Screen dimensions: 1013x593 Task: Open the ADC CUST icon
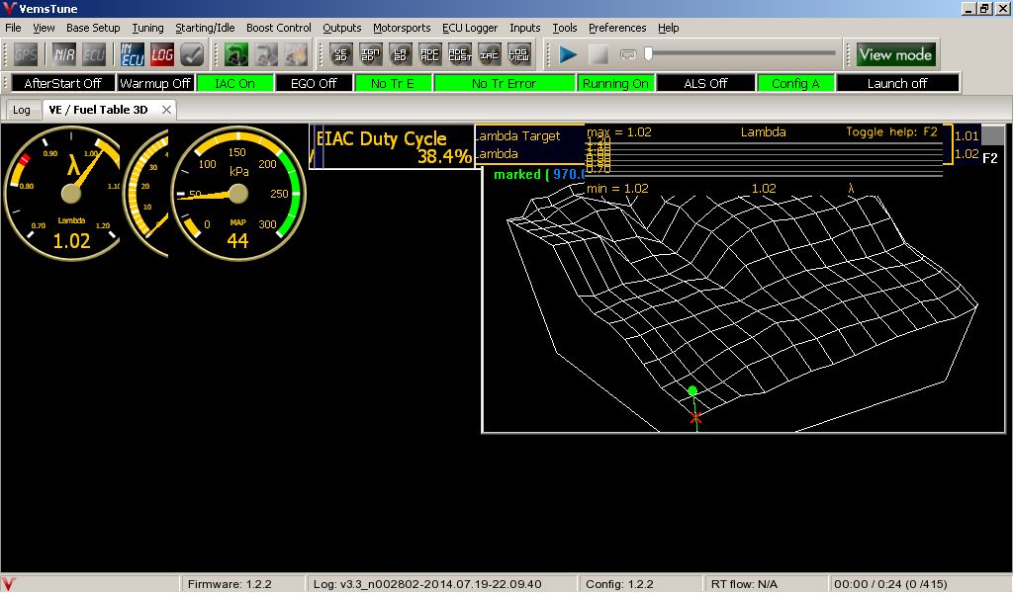point(459,54)
